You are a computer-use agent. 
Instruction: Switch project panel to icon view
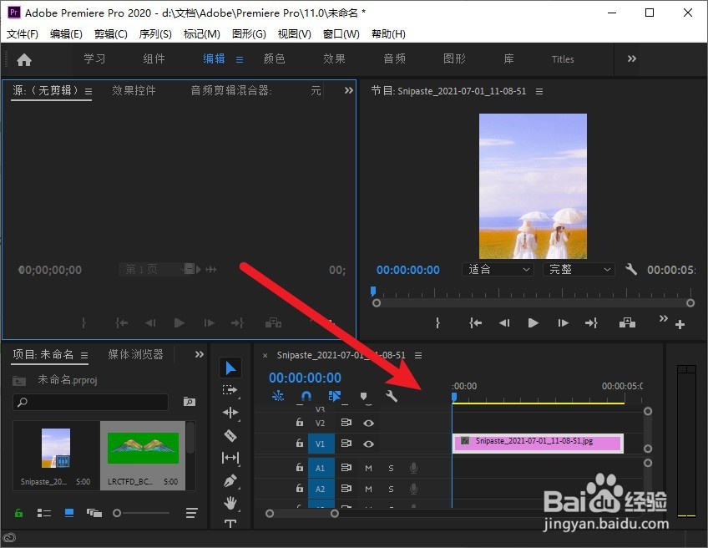[x=69, y=513]
